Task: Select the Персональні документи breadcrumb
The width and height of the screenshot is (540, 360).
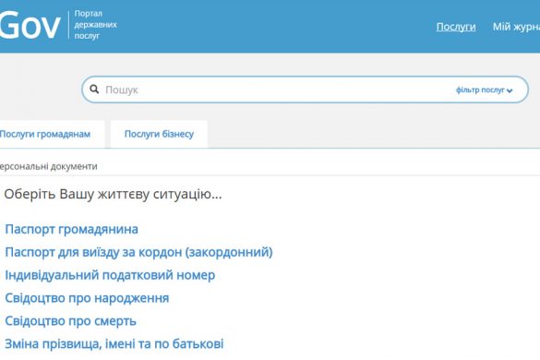Action: pyautogui.click(x=49, y=167)
